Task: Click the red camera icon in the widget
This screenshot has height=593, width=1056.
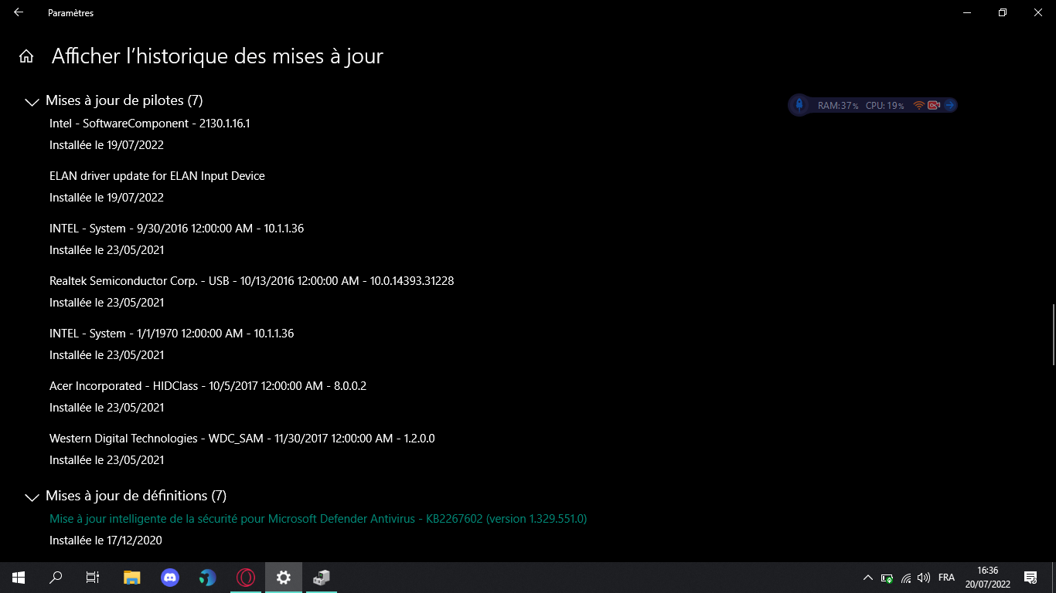Action: [x=934, y=105]
